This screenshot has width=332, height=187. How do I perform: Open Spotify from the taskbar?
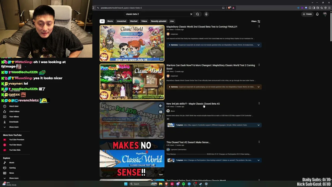[183, 184]
